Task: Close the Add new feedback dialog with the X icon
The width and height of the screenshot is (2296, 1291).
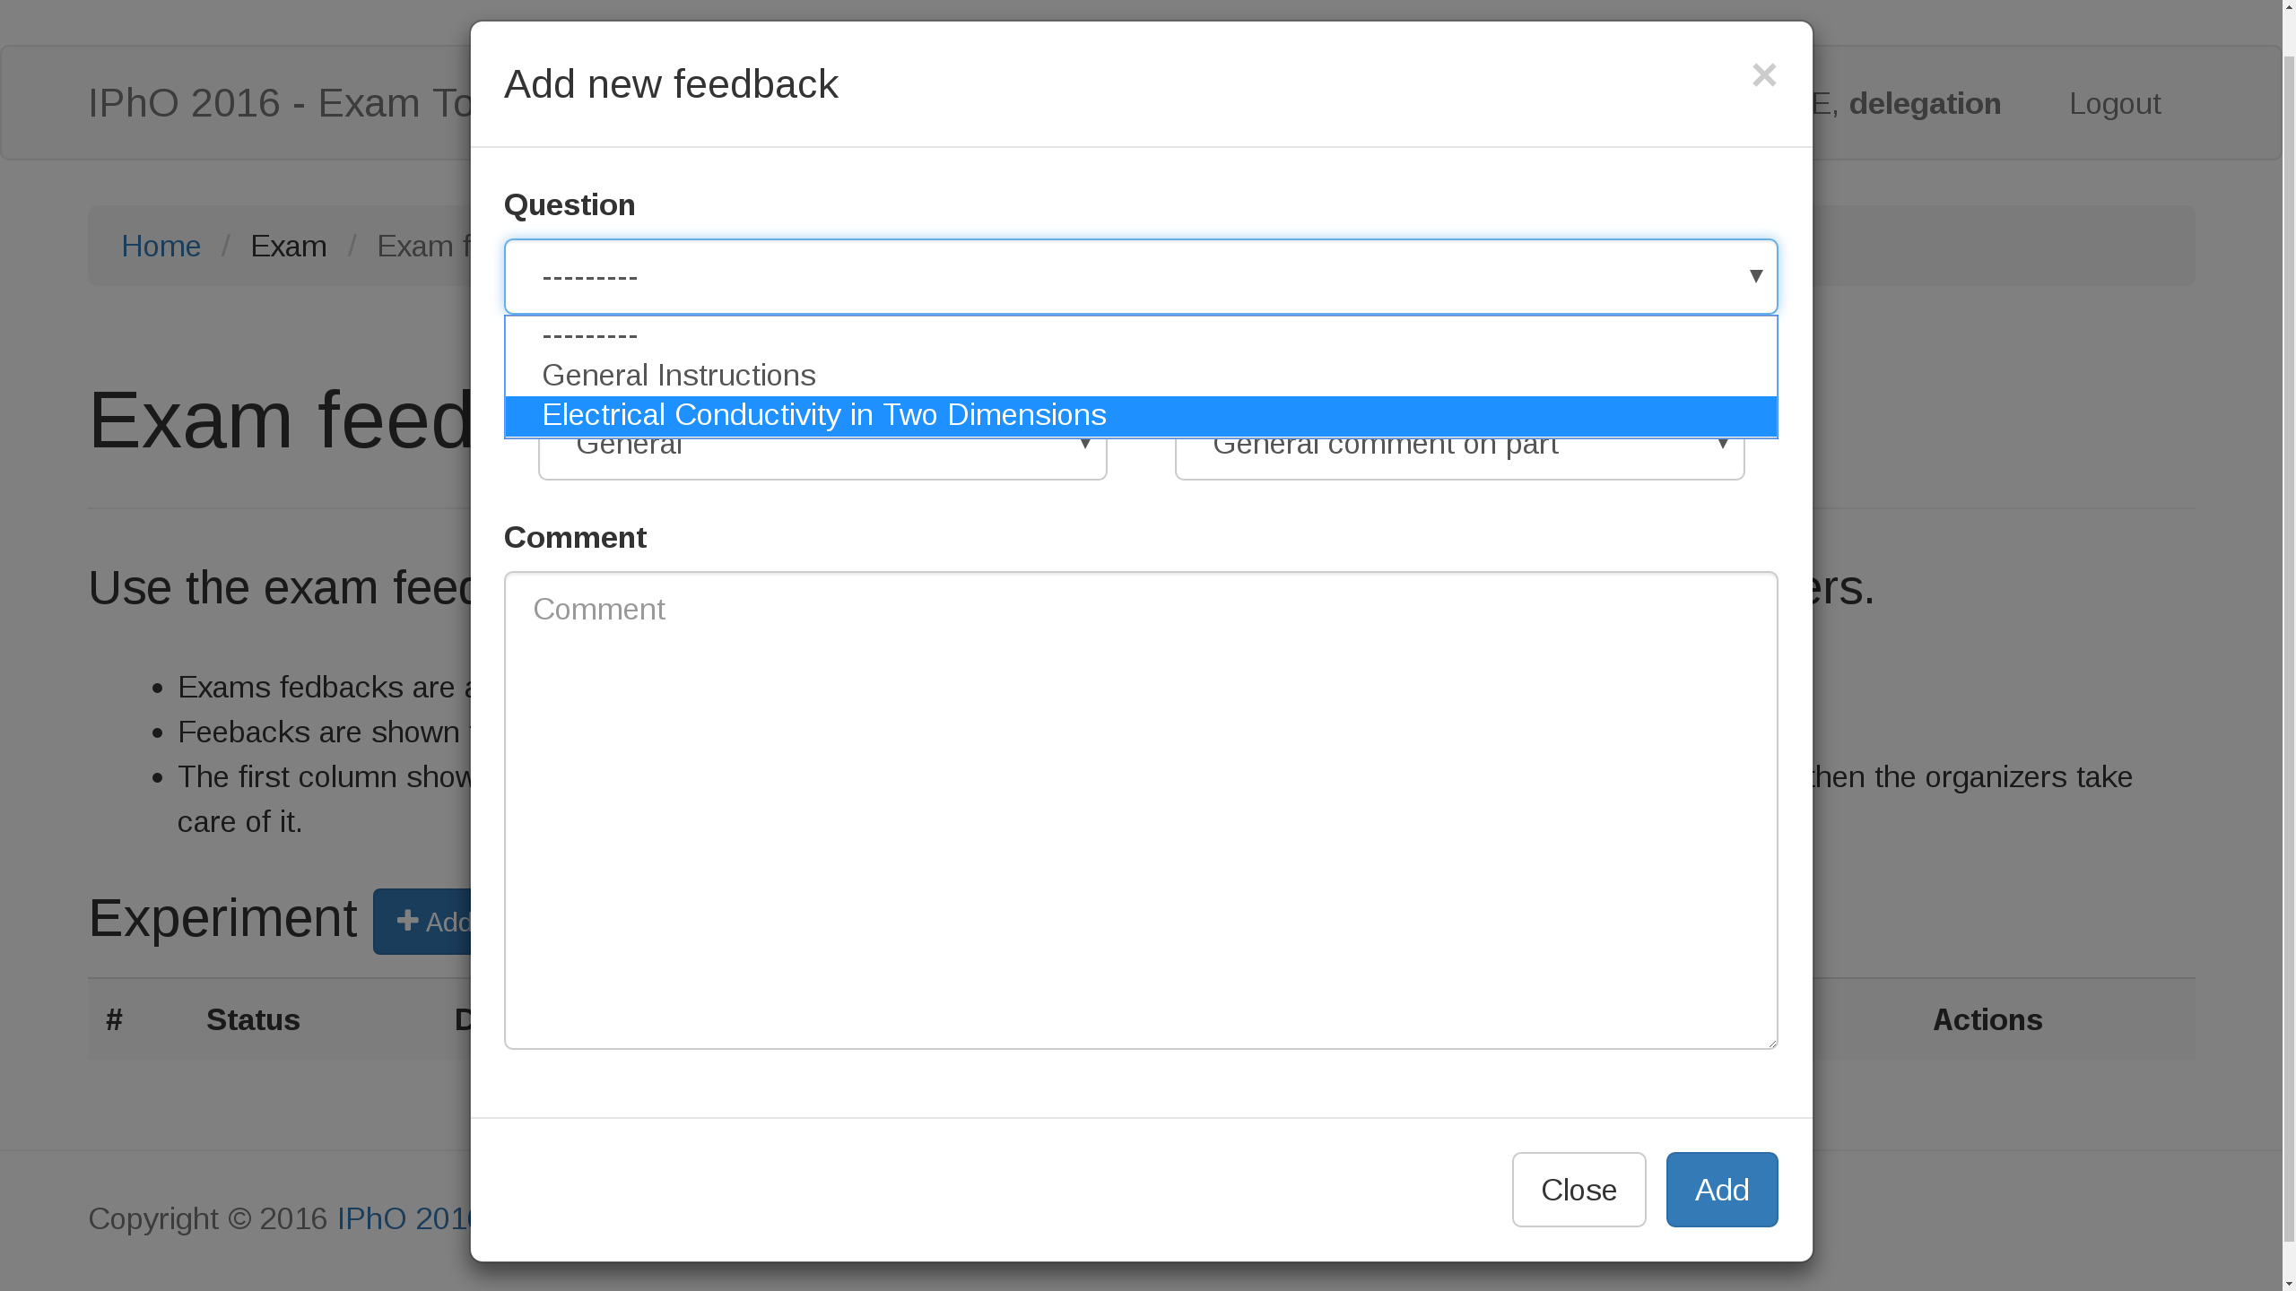Action: [x=1763, y=75]
